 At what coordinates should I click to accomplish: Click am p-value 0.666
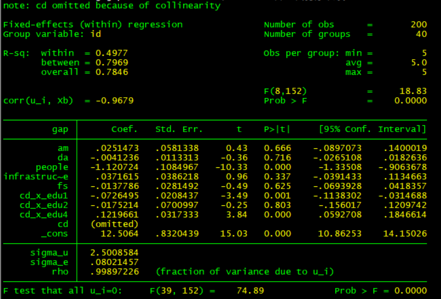tap(277, 148)
